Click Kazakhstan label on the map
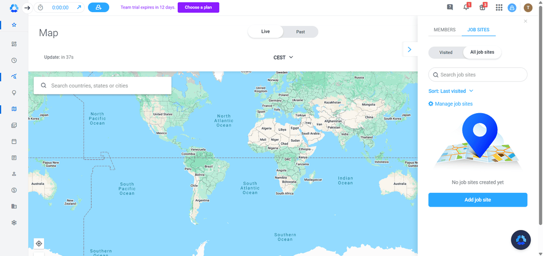Viewport: 543px width, 256px height. coord(333,103)
